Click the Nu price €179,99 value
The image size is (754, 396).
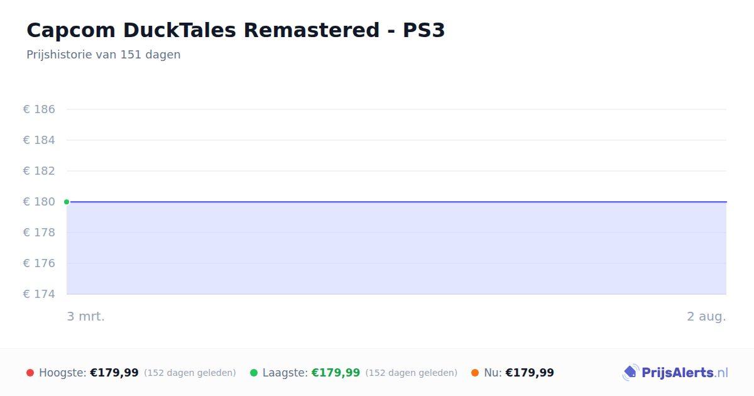530,373
